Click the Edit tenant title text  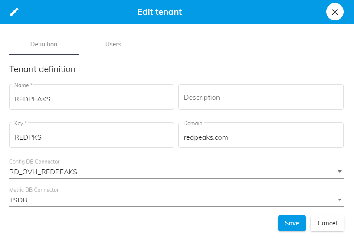(160, 12)
